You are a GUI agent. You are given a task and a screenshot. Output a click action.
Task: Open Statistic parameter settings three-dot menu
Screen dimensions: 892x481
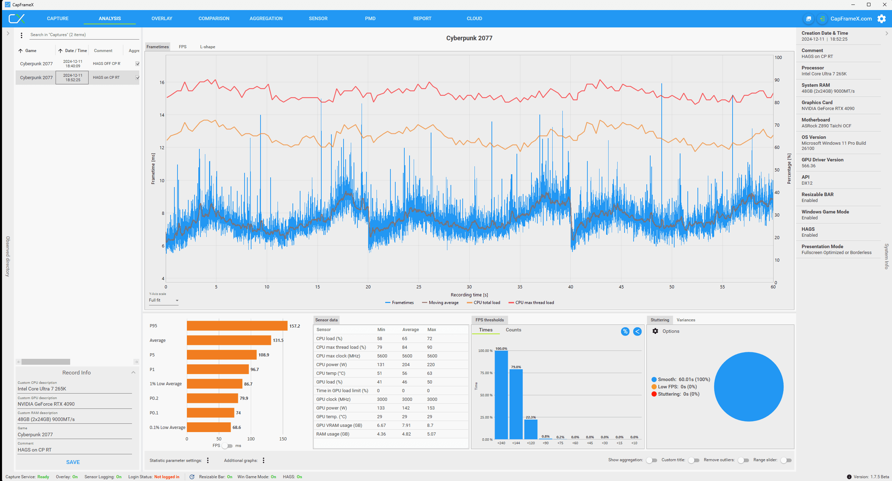208,460
